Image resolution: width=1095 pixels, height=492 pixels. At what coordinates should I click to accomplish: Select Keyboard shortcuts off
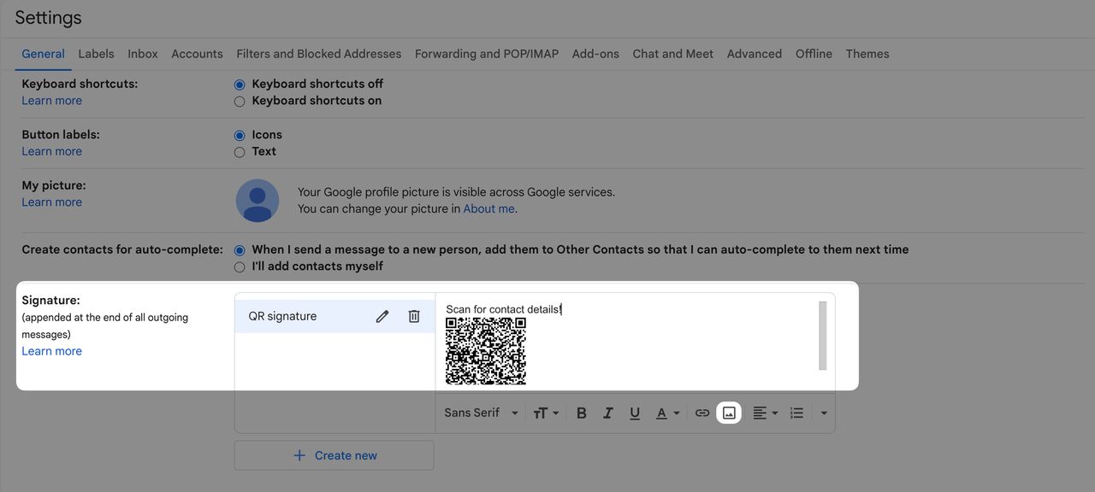pos(240,85)
